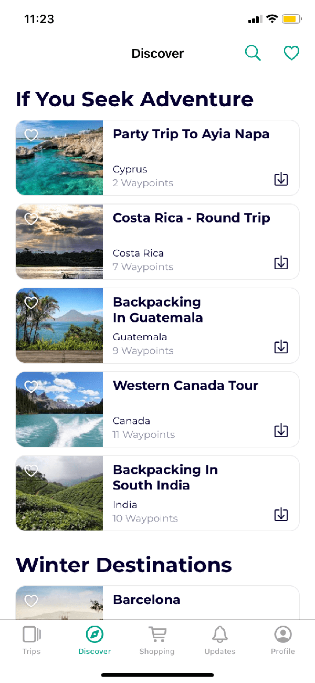Open the Shopping cart icon

pyautogui.click(x=157, y=635)
